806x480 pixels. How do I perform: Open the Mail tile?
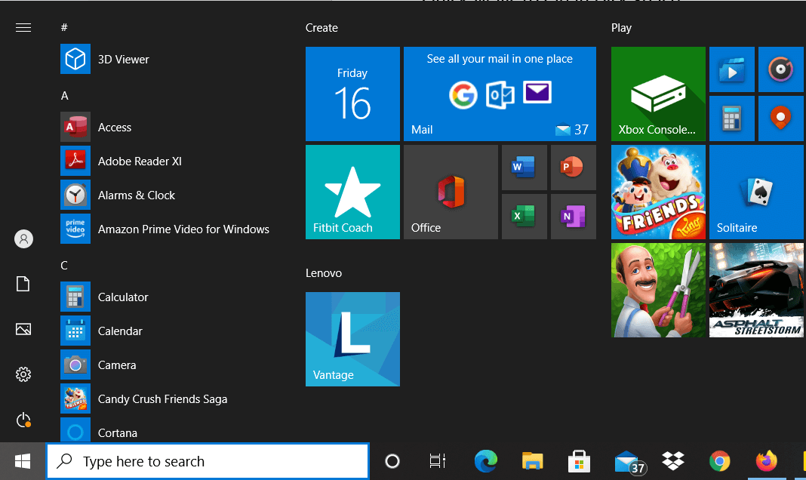[500, 94]
